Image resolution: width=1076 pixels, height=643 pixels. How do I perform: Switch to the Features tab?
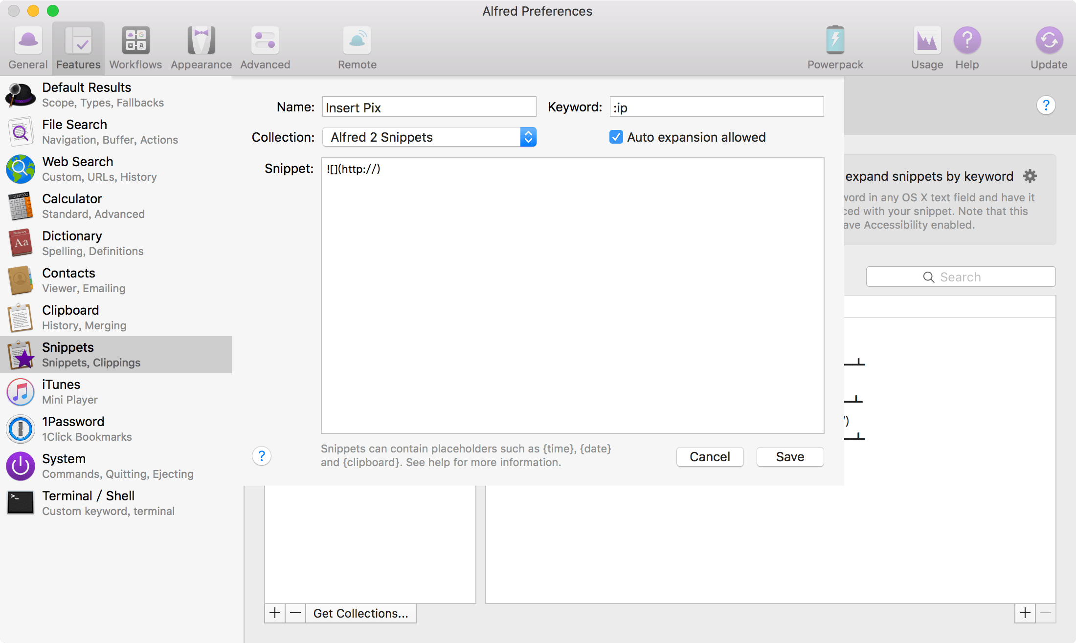78,48
